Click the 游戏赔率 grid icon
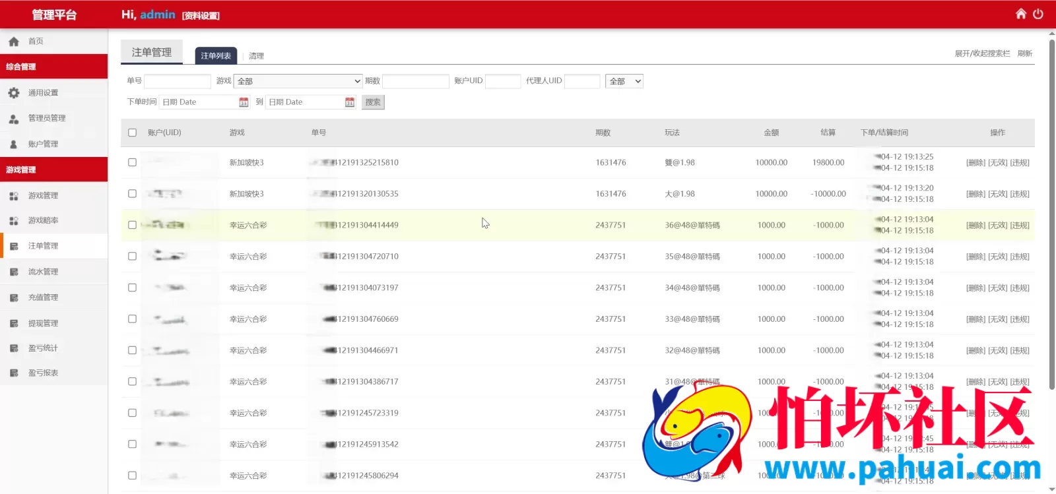 point(14,221)
